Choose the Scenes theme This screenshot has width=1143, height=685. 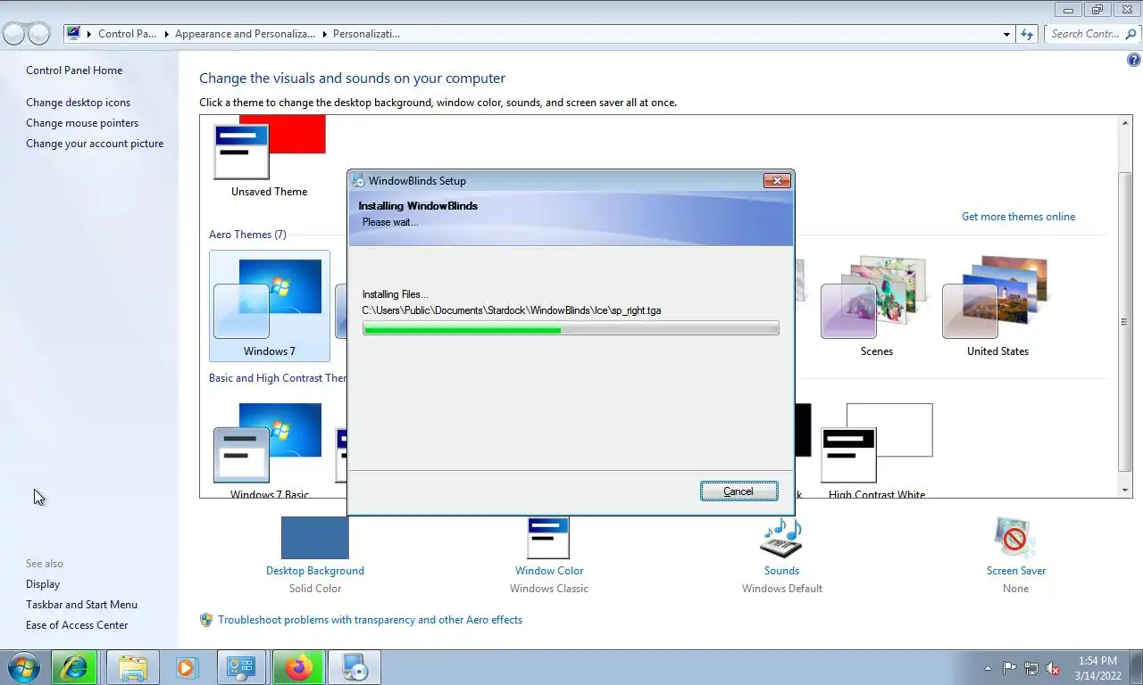coord(876,306)
